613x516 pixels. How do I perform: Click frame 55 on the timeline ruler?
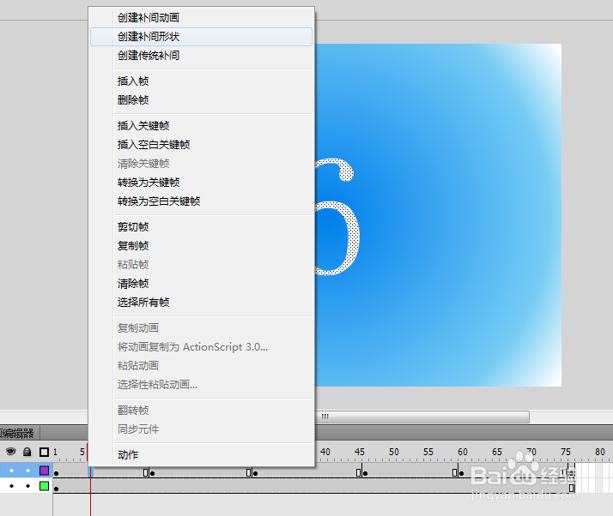428,452
